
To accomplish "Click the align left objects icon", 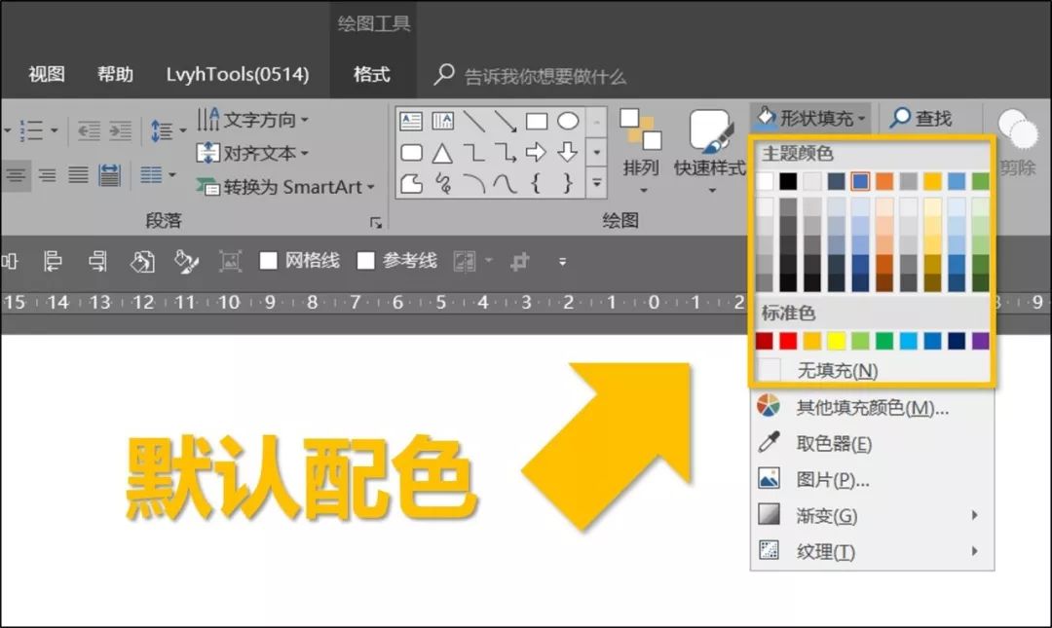I will click(x=53, y=262).
